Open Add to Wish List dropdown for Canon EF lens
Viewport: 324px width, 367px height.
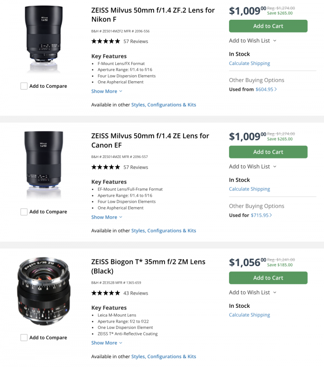[253, 166]
